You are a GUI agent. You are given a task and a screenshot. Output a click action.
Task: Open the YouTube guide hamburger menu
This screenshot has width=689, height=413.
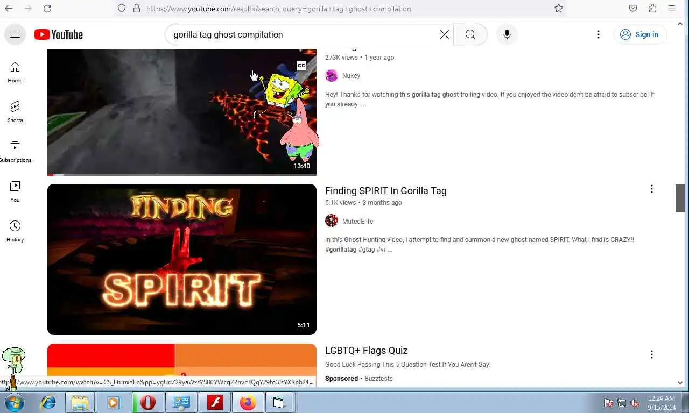[x=15, y=34]
